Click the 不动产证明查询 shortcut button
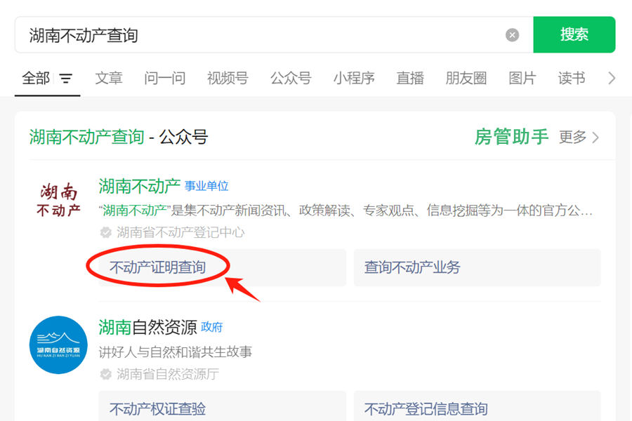Screen dimensions: 632x421 click(x=222, y=267)
